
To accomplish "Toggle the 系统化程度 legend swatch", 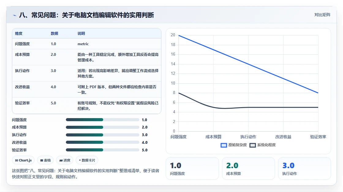I will tap(253, 145).
